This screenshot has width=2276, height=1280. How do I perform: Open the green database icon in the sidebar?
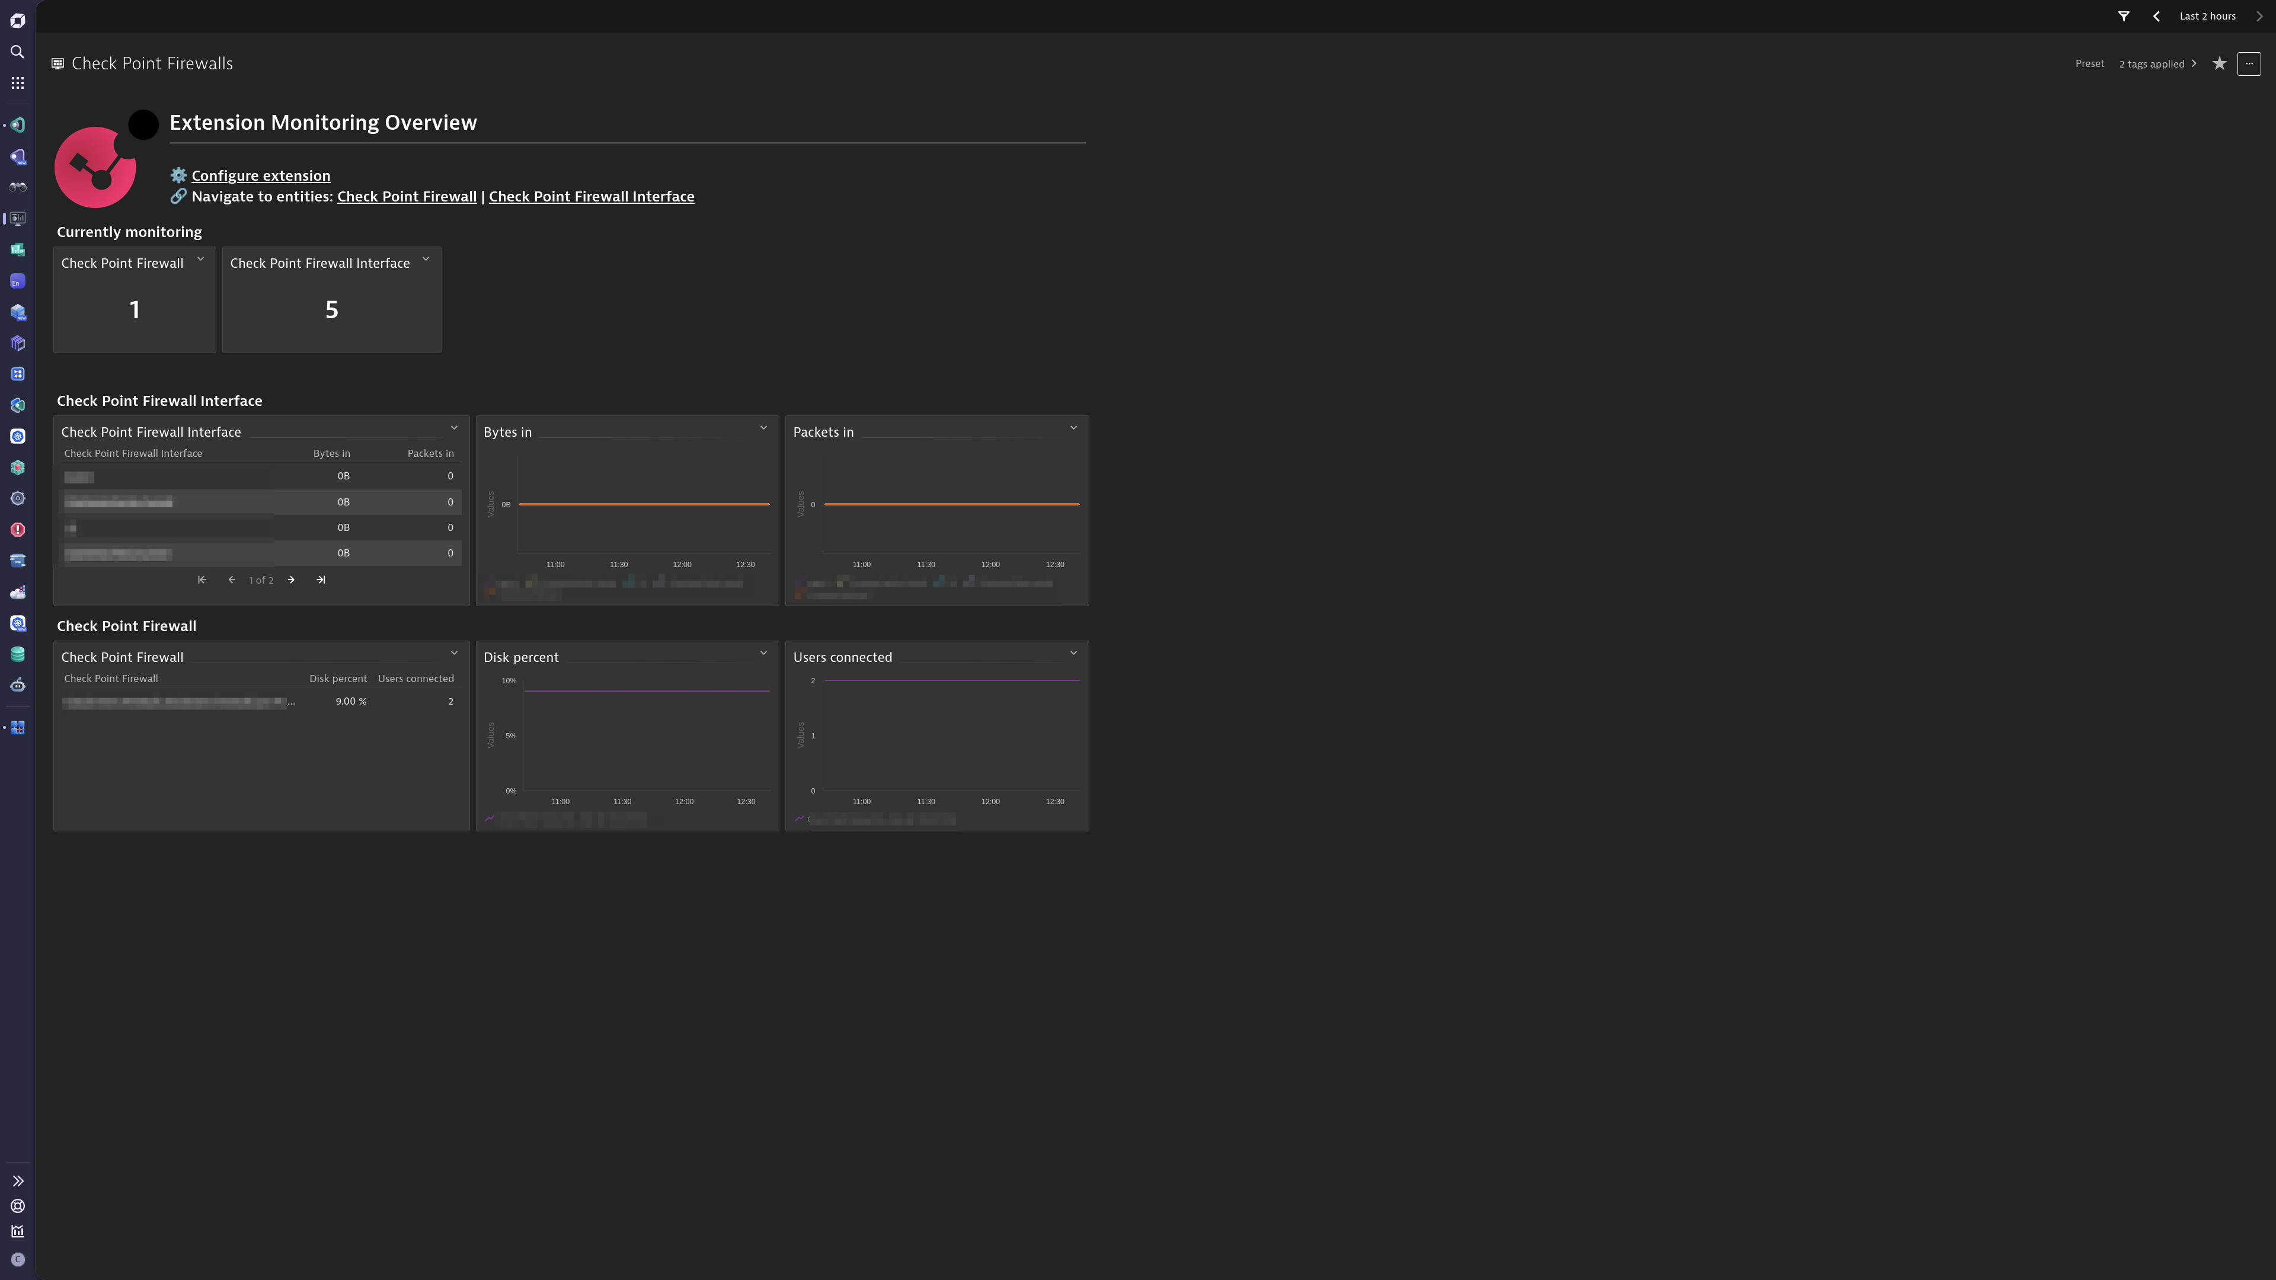click(x=18, y=654)
